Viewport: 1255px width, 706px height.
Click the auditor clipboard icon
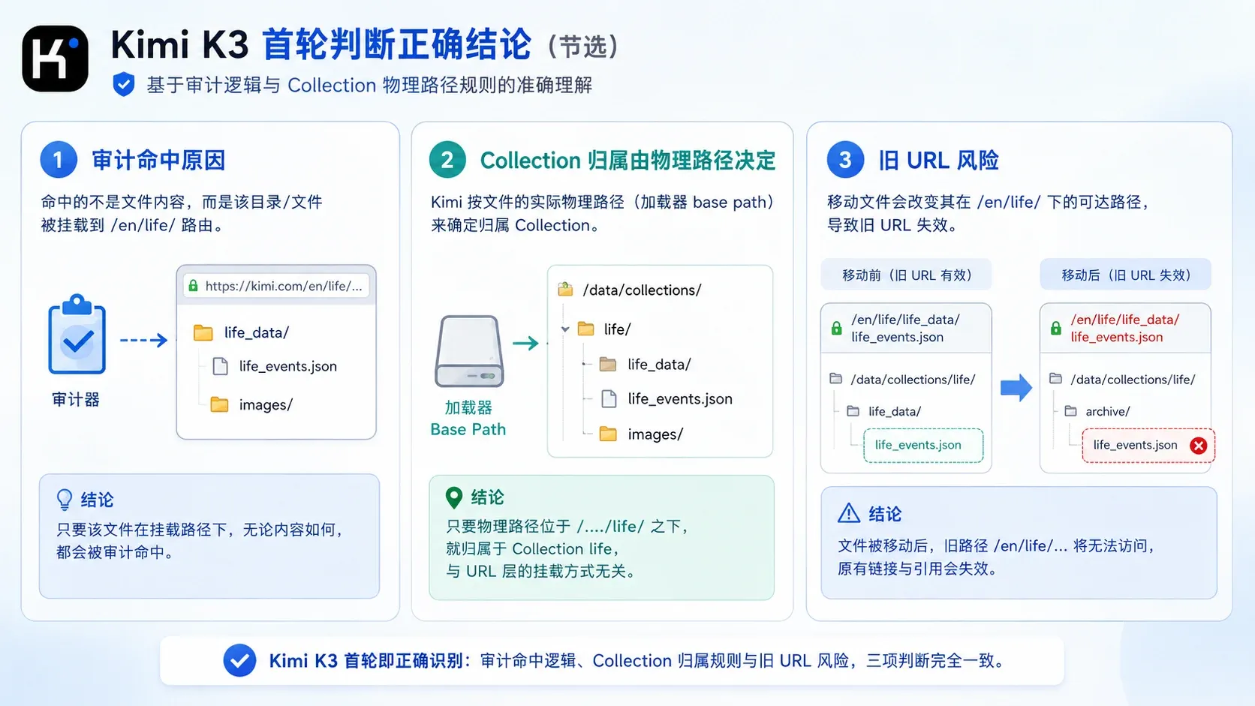(x=77, y=334)
